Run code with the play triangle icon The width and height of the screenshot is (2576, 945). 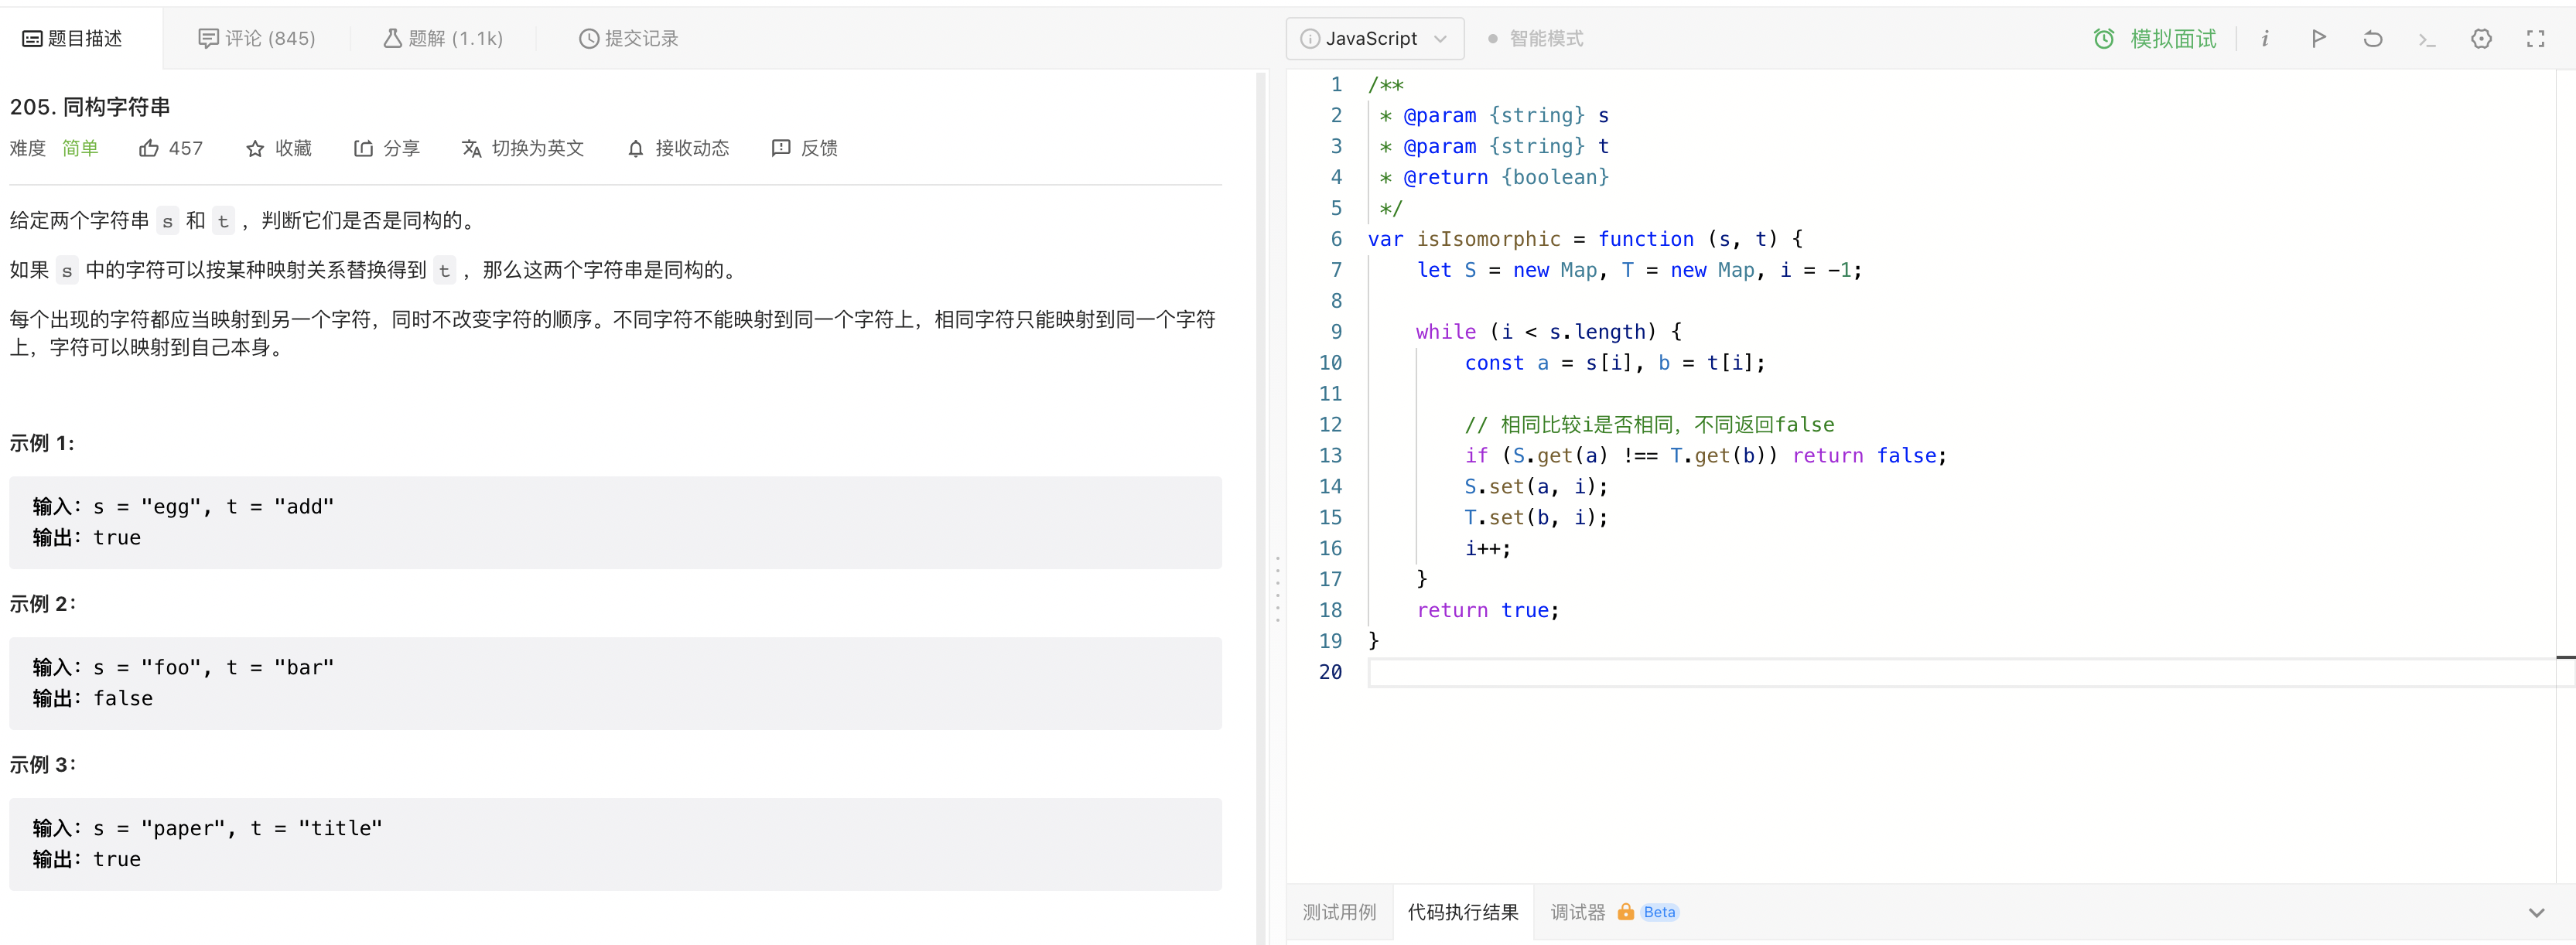(2318, 39)
